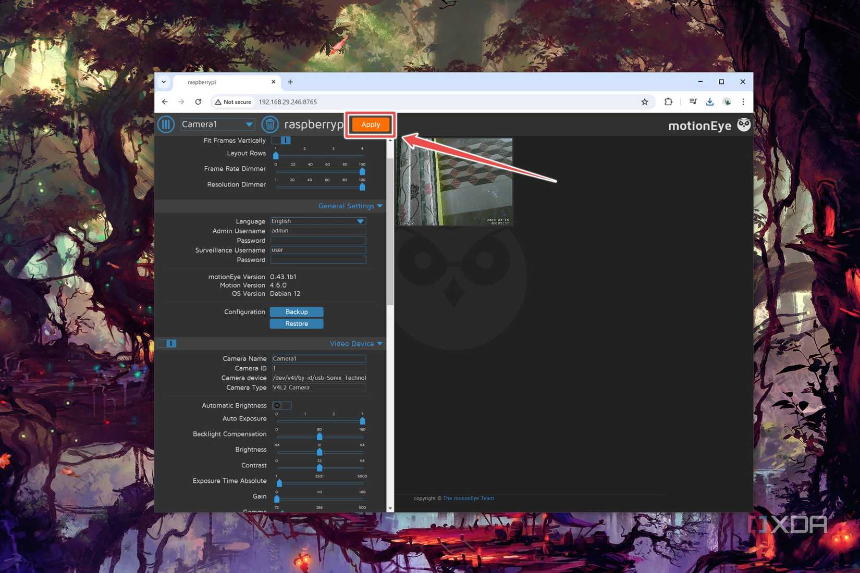The height and width of the screenshot is (573, 860).
Task: Reload the page with the refresh icon
Action: [x=198, y=102]
